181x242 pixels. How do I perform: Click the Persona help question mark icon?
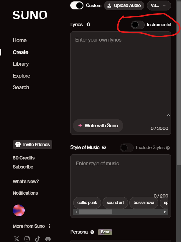pyautogui.click(x=92, y=232)
